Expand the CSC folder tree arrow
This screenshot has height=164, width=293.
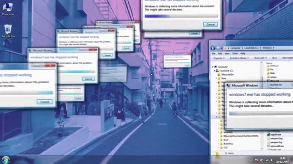pos(219,148)
